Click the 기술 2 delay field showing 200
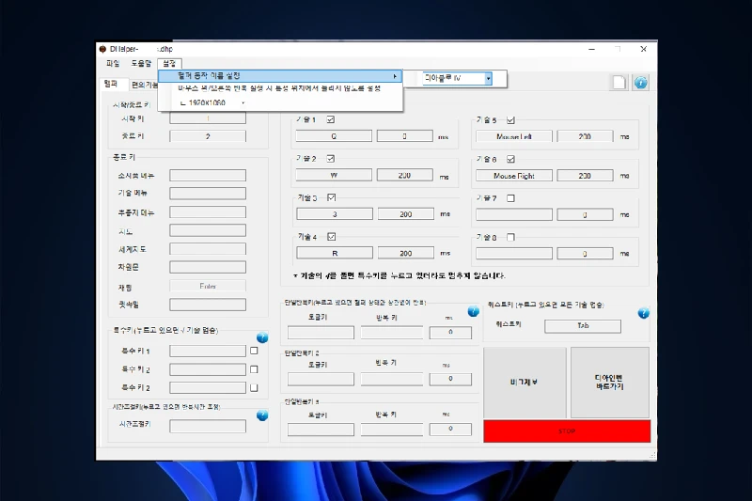This screenshot has height=501, width=752. point(405,175)
